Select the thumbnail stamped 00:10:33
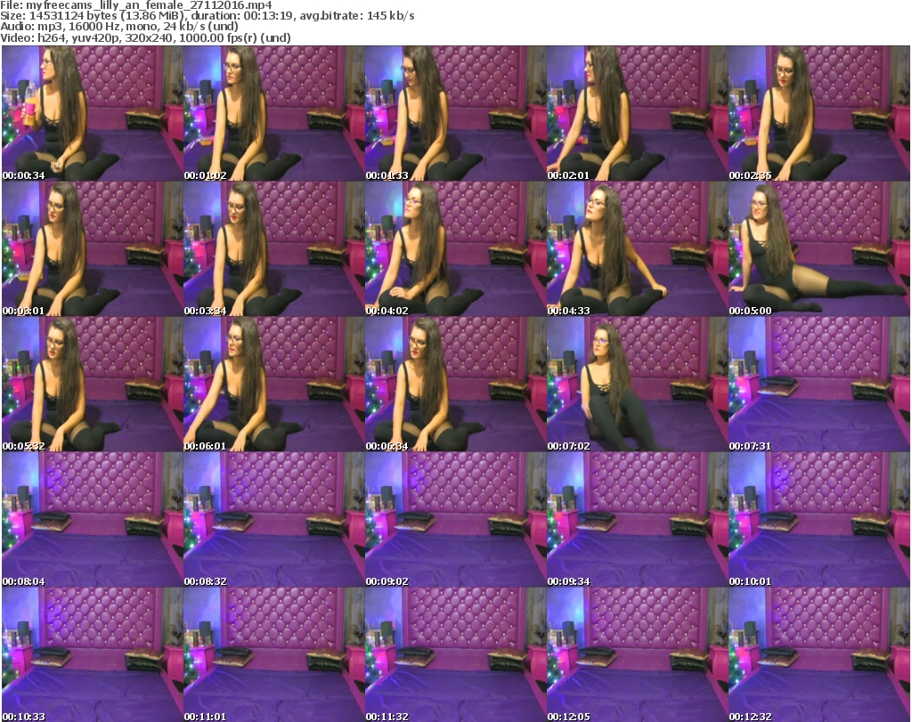Screen dimensions: 912x722 coord(93,654)
